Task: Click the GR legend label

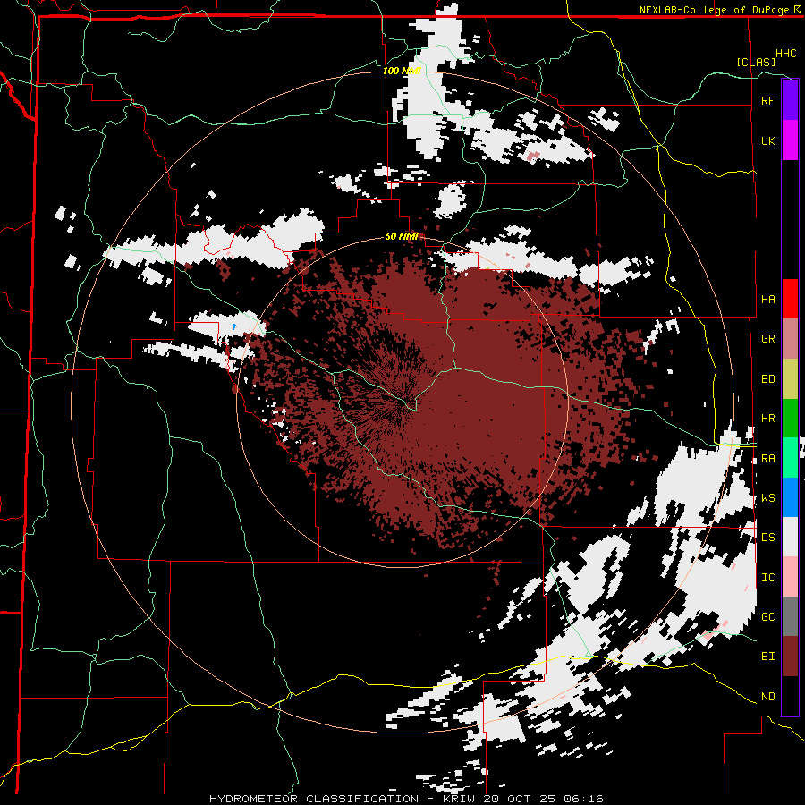Action: click(x=767, y=339)
